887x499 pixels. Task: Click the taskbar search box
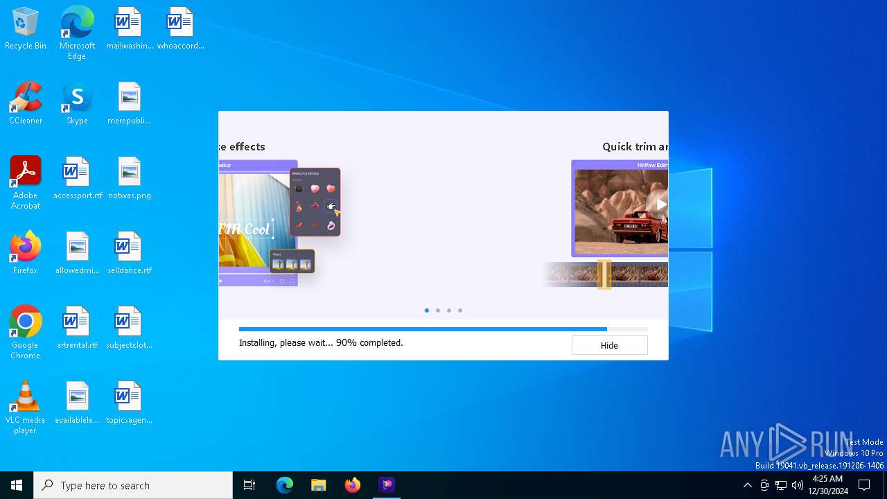click(133, 485)
